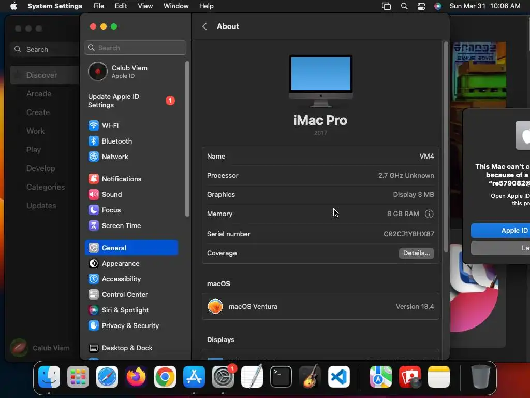Select Categories in App Store sidebar
The height and width of the screenshot is (398, 530).
tap(46, 187)
